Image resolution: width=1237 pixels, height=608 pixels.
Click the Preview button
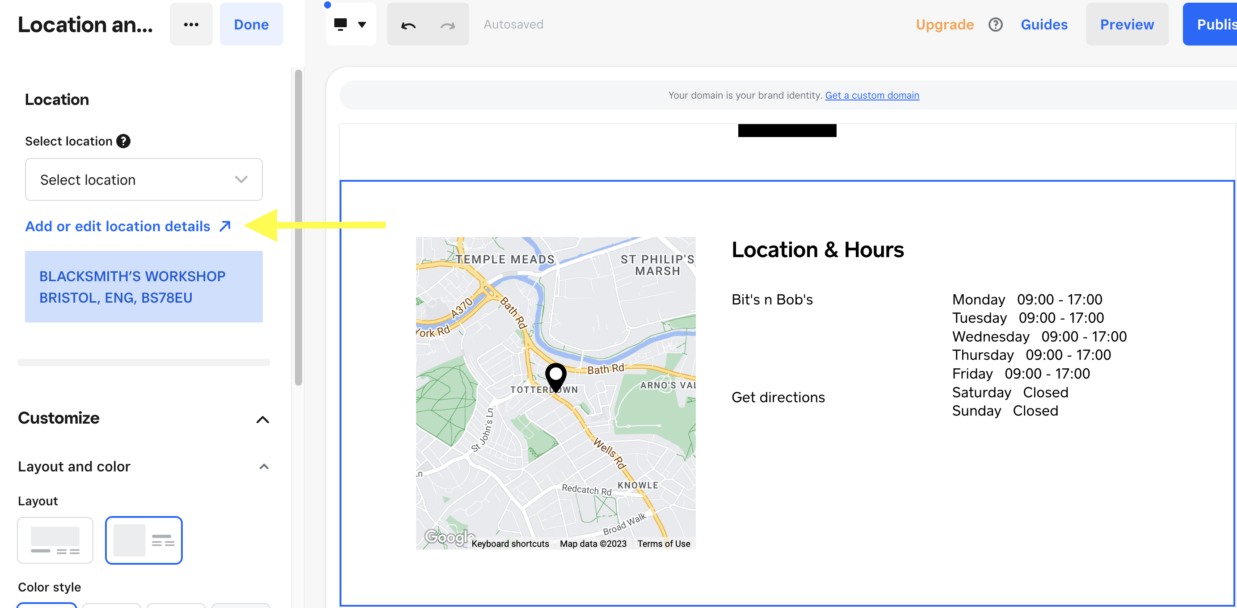(1127, 25)
